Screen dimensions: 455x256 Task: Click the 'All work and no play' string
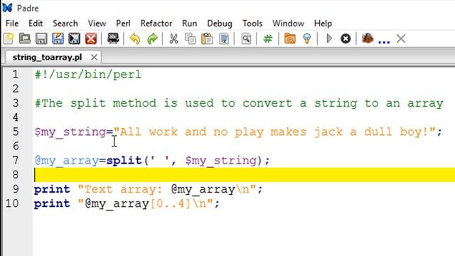tap(274, 132)
